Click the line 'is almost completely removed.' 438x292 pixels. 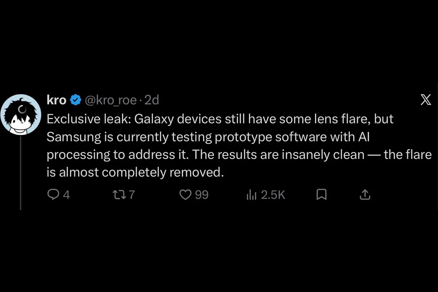pos(135,172)
